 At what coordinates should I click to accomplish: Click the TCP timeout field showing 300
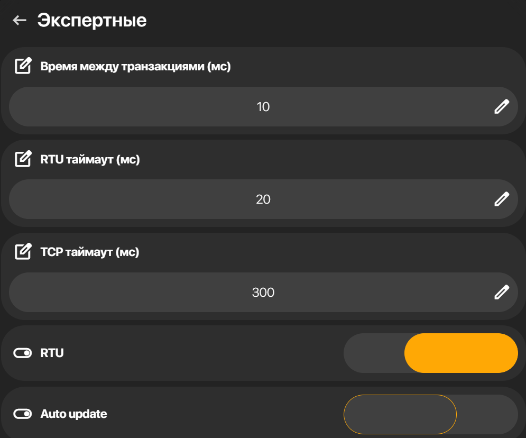[x=263, y=293]
